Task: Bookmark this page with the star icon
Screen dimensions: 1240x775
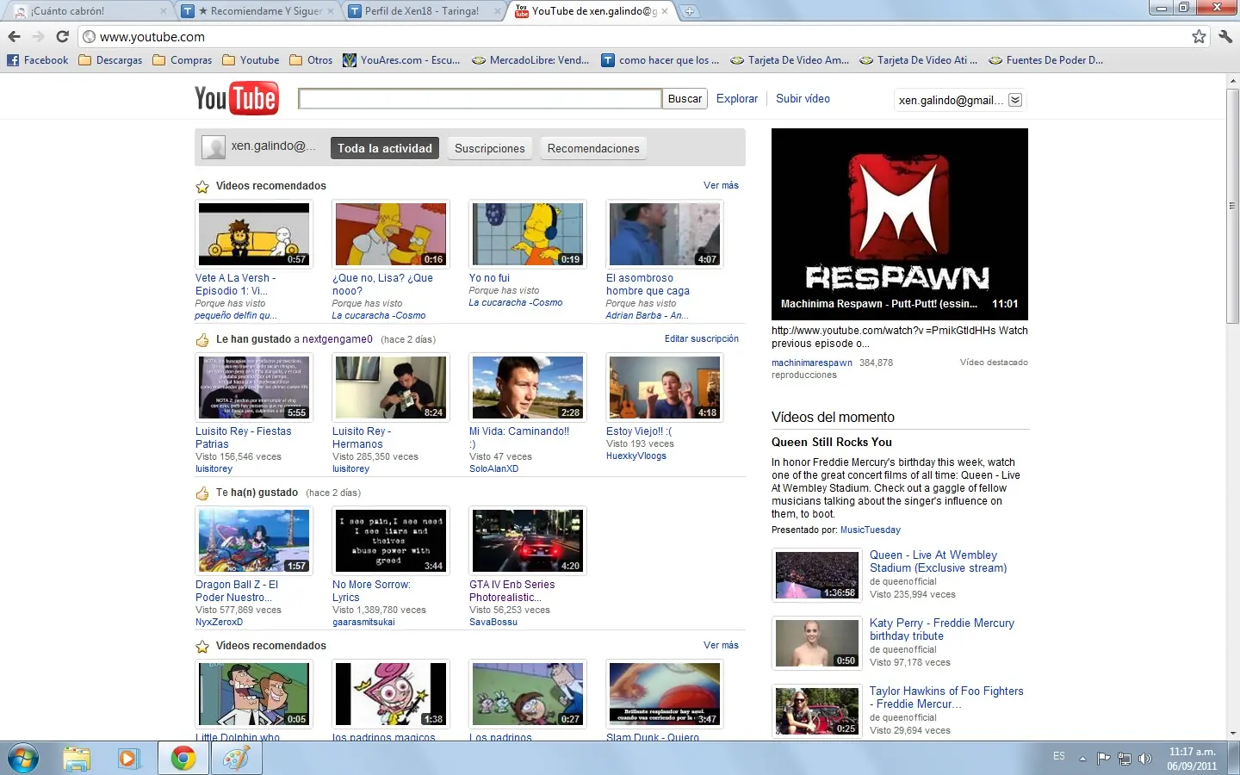Action: (x=1199, y=36)
